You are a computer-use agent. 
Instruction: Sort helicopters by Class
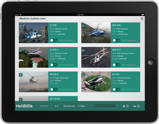81,106
